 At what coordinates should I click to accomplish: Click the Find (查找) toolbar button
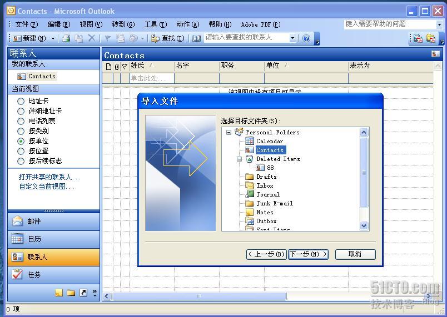coord(168,38)
